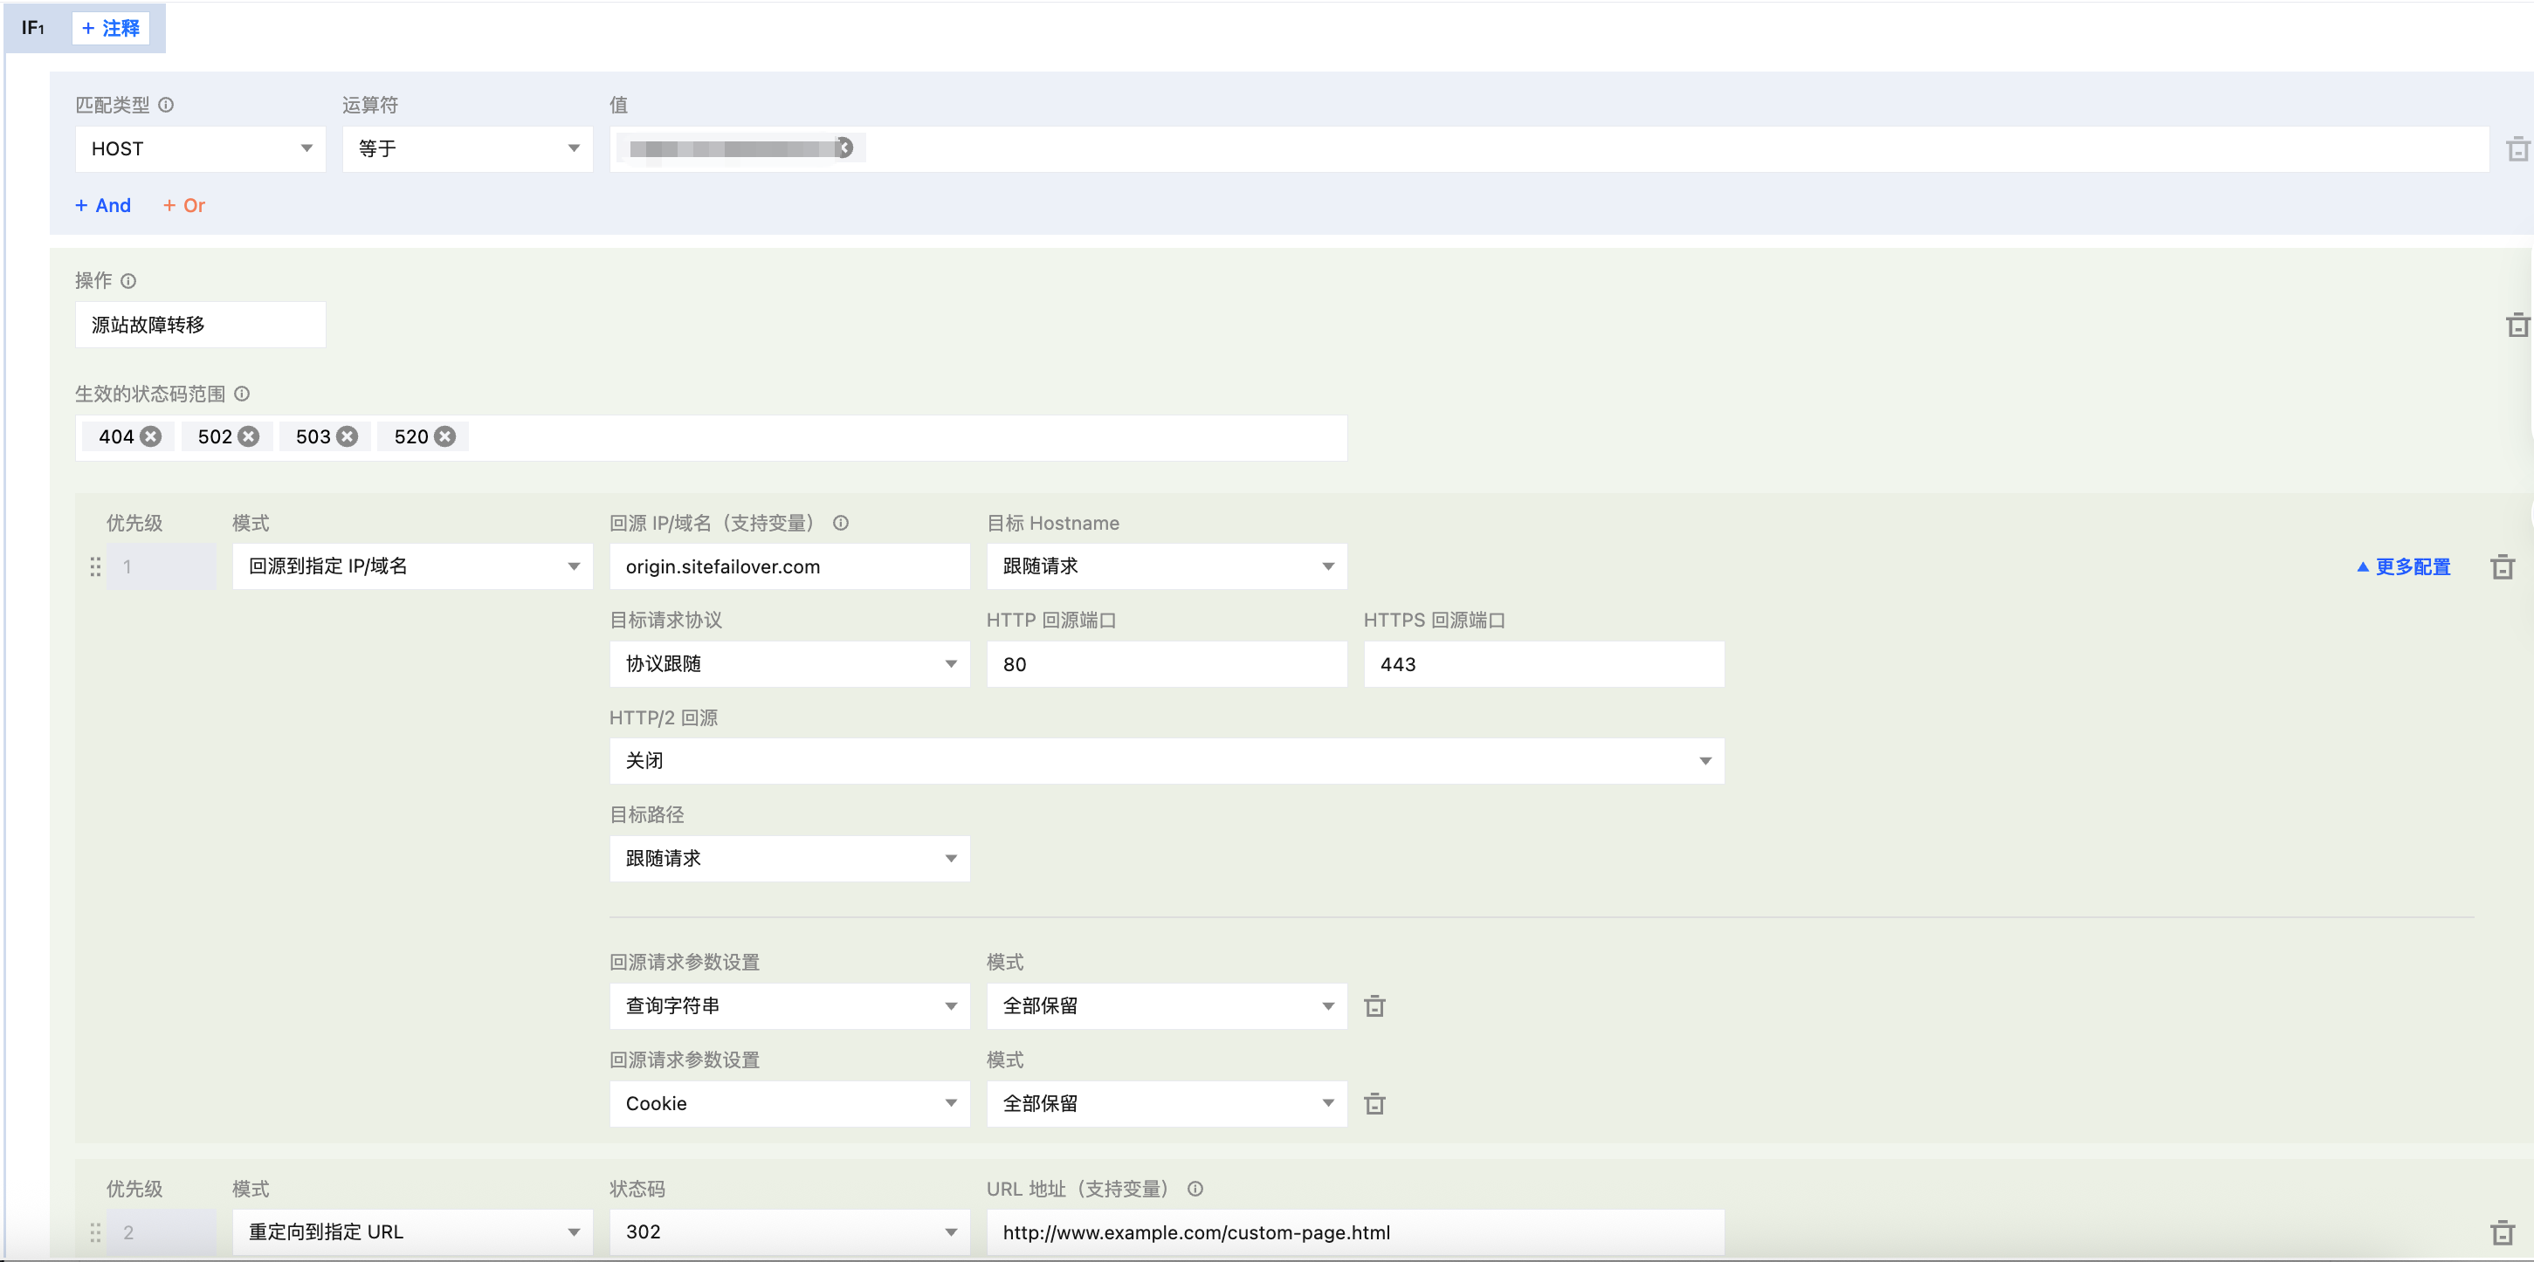
Task: Click the 操作 源站故障转移 field
Action: [x=201, y=326]
